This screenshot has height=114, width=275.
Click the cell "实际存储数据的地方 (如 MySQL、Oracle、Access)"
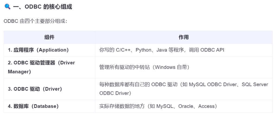(184, 106)
